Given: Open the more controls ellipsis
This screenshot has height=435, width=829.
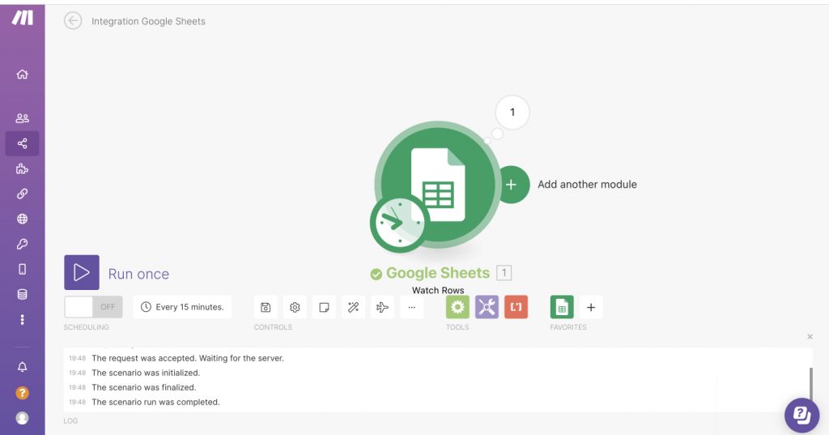Looking at the screenshot, I should click(x=412, y=307).
